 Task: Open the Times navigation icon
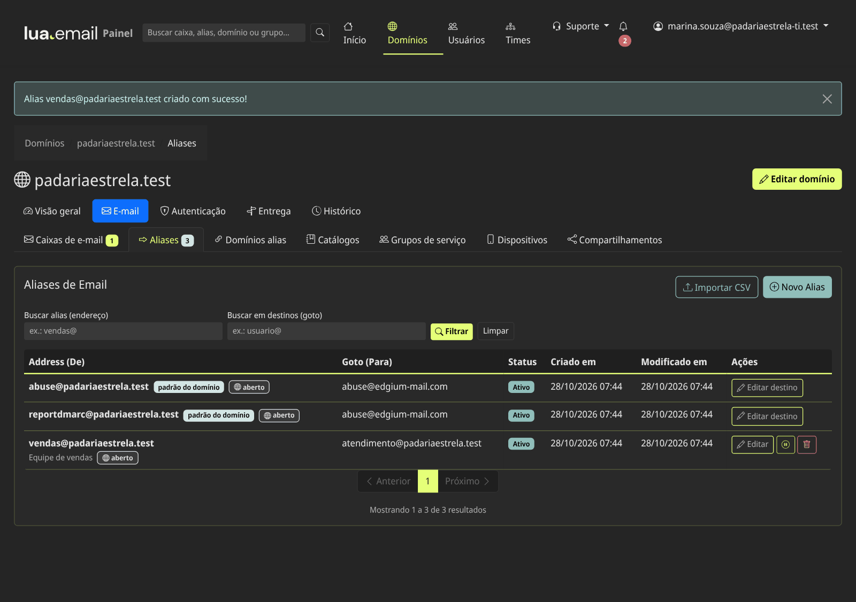pyautogui.click(x=510, y=27)
